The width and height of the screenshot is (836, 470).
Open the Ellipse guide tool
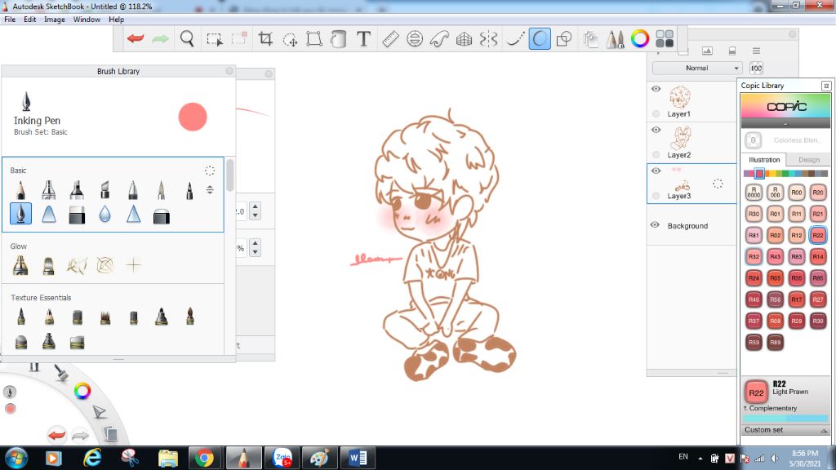point(415,38)
